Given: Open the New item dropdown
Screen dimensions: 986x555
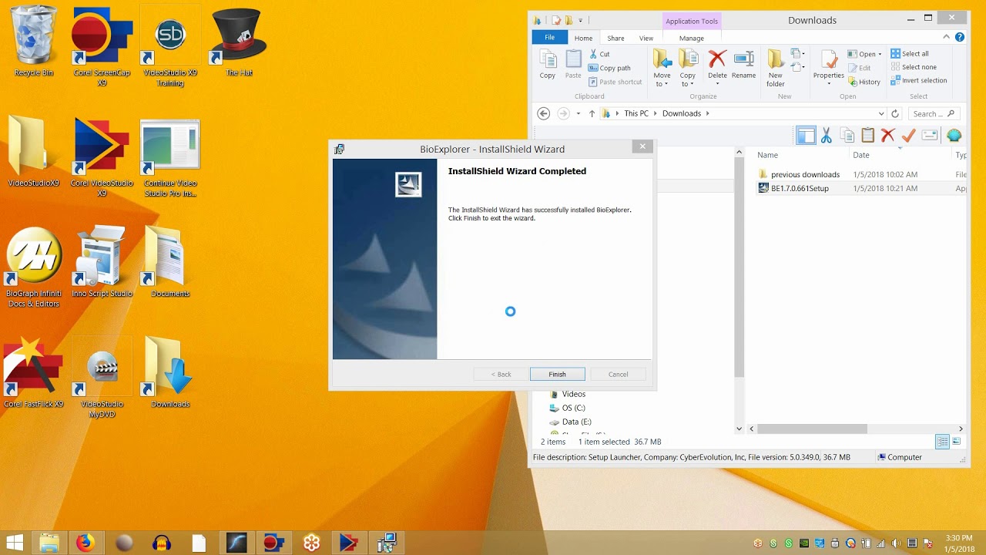Looking at the screenshot, I should [798, 54].
